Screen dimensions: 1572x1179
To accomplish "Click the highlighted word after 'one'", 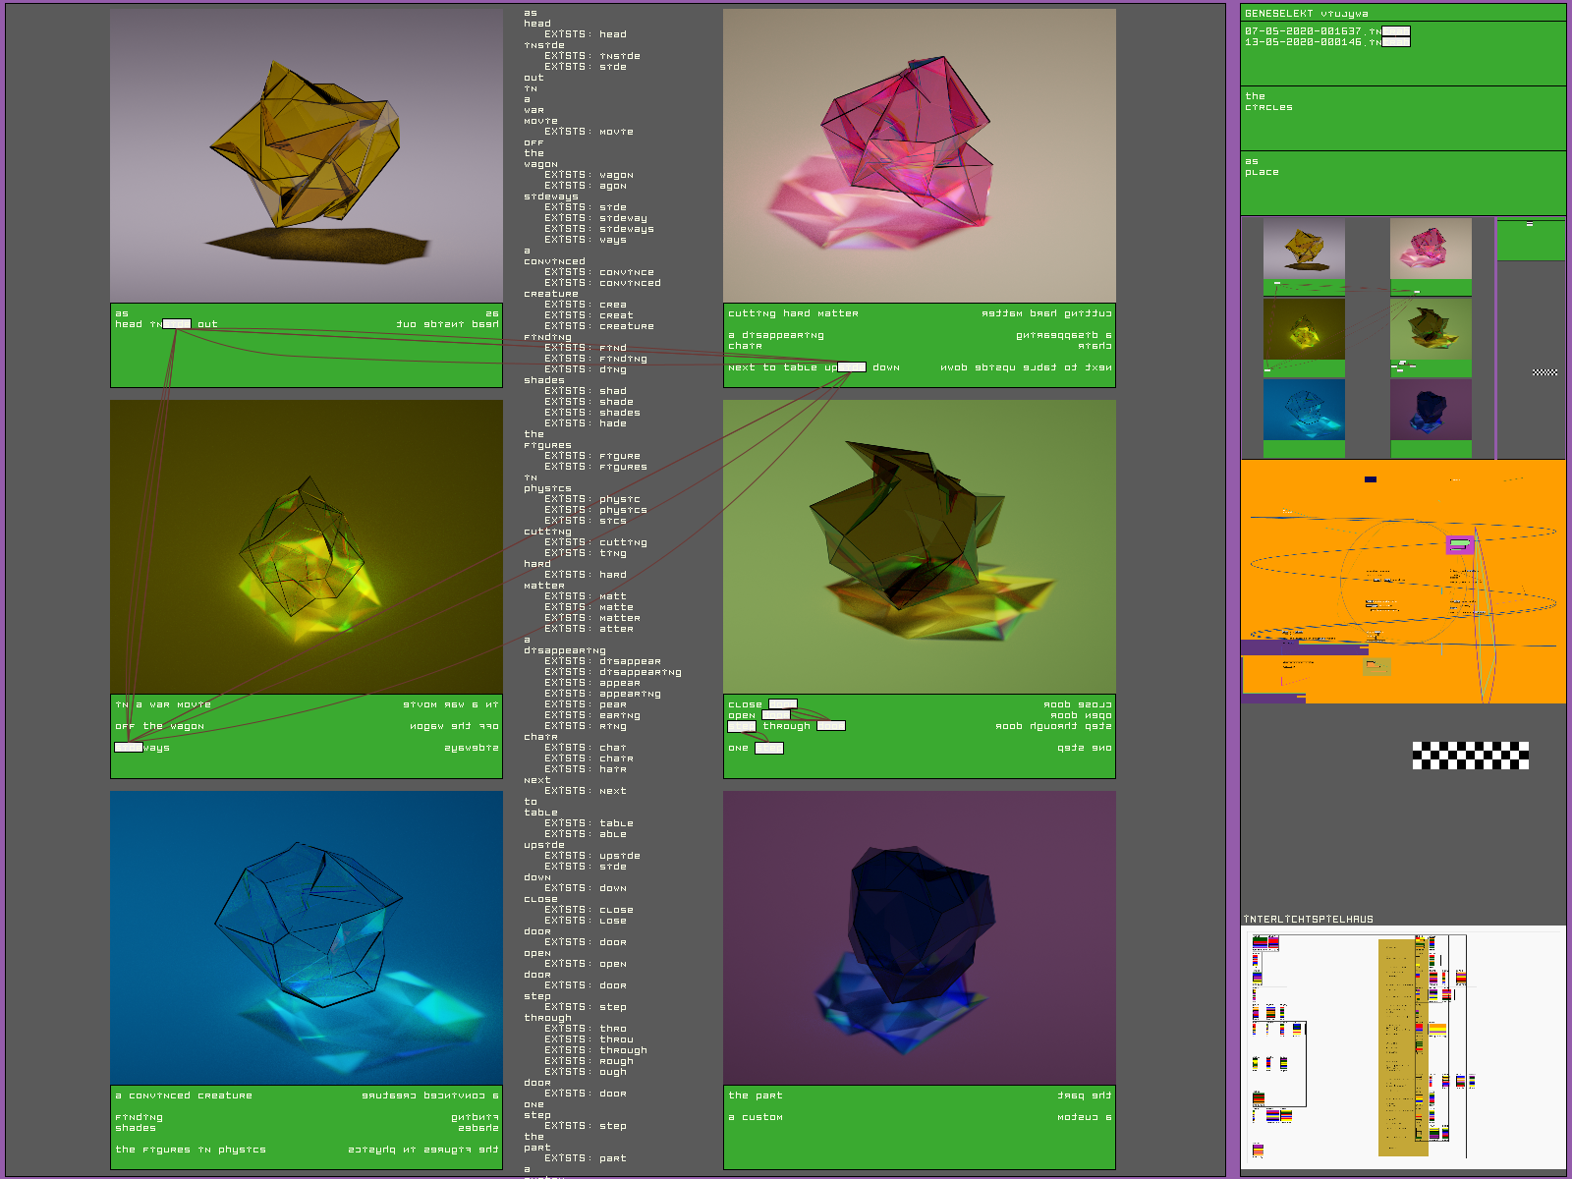I will pyautogui.click(x=769, y=748).
